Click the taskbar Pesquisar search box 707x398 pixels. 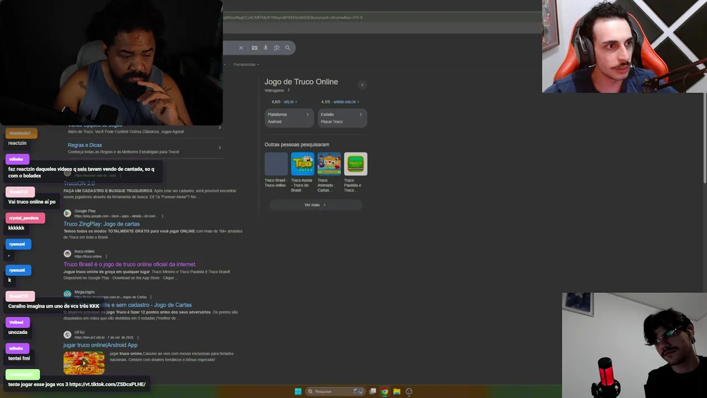tap(336, 391)
